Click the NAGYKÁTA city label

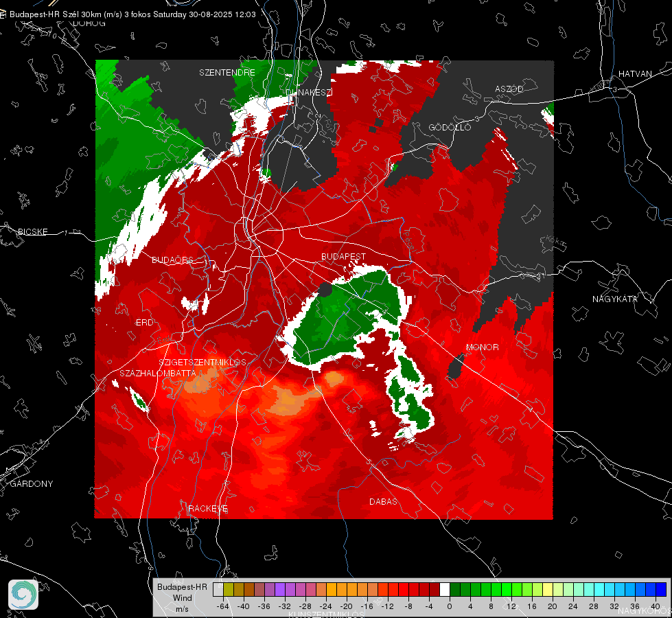coord(615,299)
